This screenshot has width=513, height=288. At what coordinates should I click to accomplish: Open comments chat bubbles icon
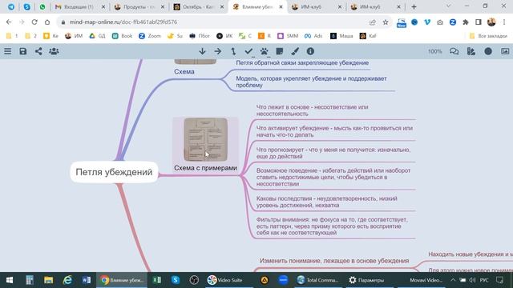[454, 51]
